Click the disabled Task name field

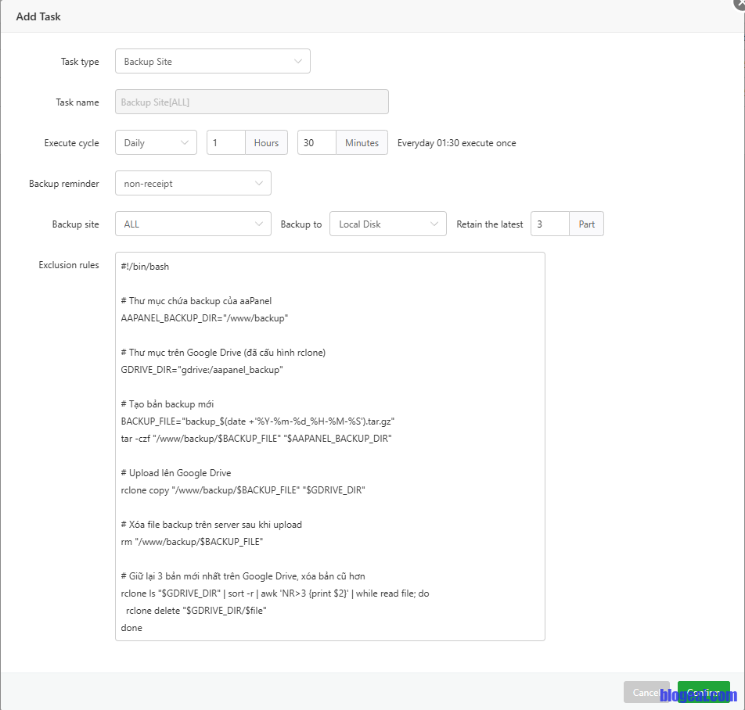click(251, 102)
